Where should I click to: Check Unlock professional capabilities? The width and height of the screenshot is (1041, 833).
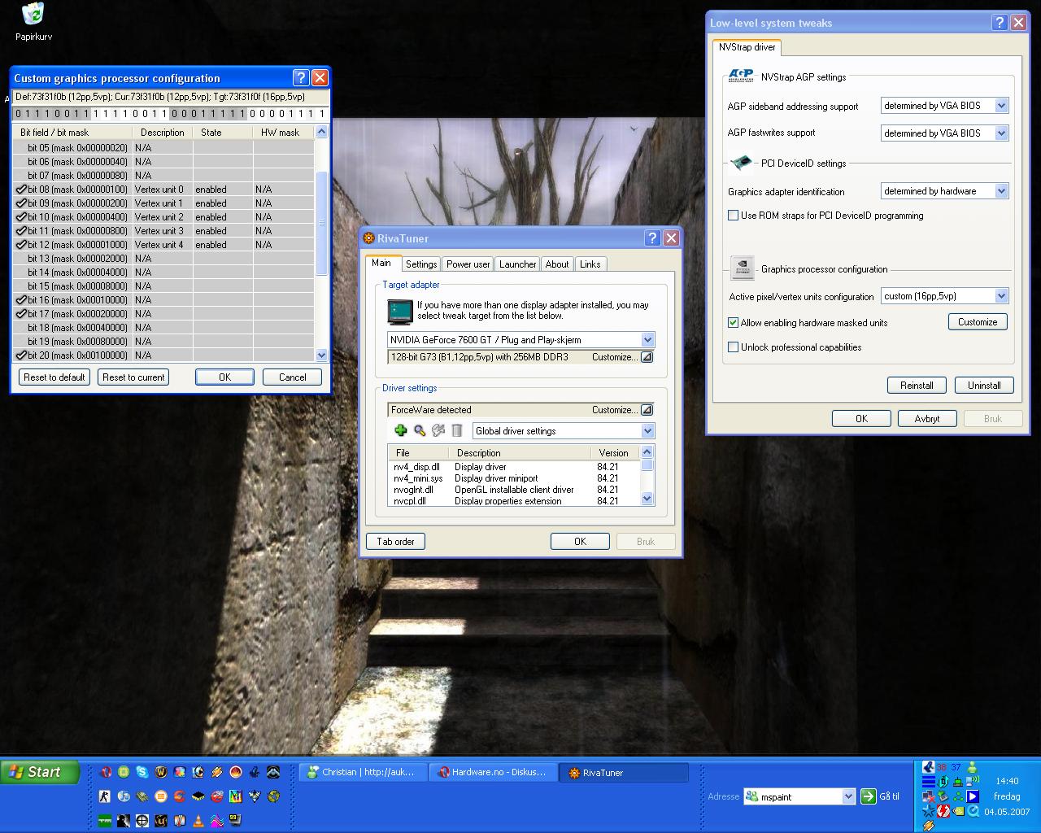(x=733, y=347)
